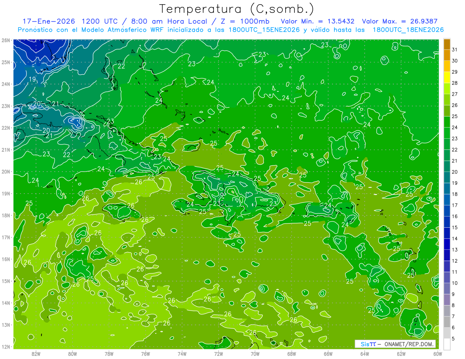Click color scale label "31"
This screenshot has height=359, width=465.
455,50
